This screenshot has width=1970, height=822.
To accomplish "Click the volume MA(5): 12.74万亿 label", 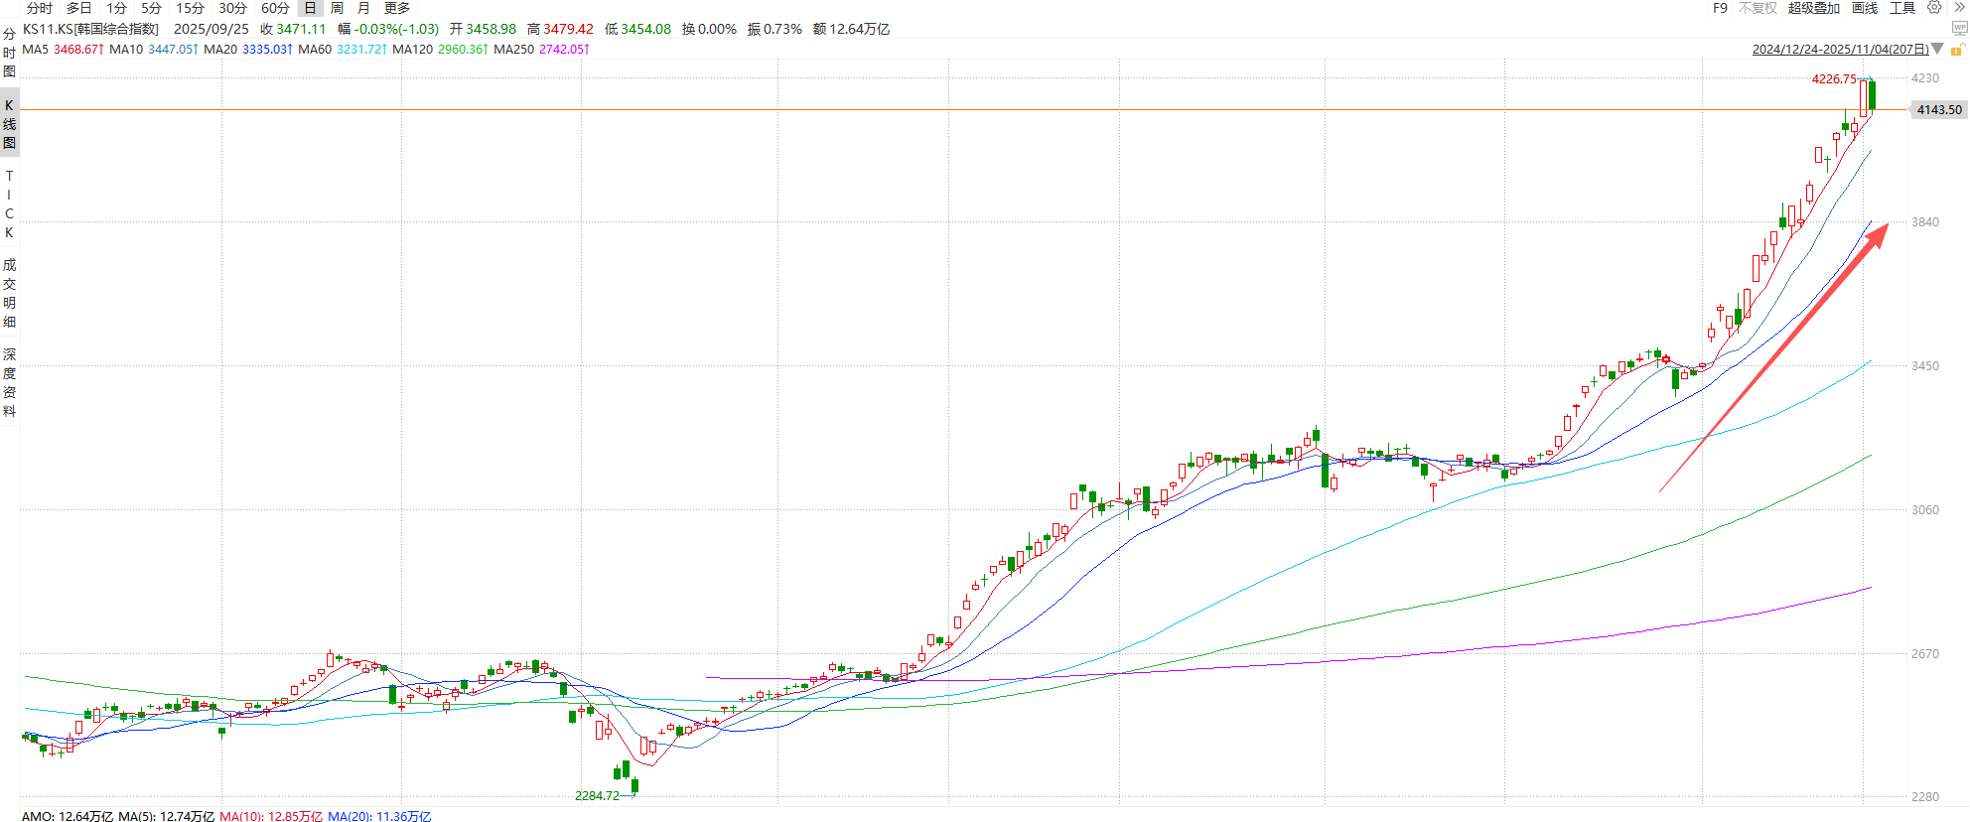I will point(166,816).
